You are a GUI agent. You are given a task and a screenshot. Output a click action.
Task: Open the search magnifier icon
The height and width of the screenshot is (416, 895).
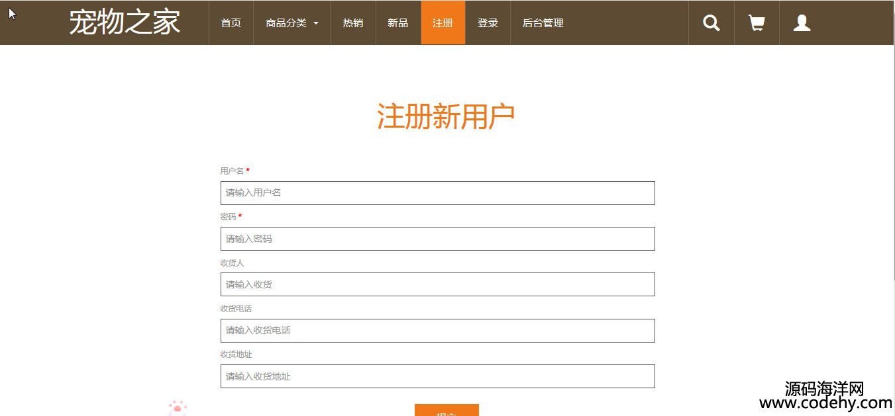[x=711, y=23]
